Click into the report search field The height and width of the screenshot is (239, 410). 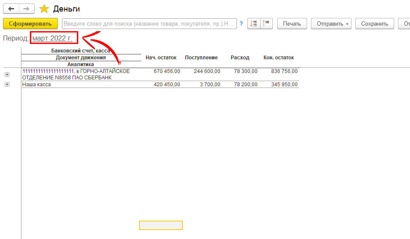pos(149,23)
